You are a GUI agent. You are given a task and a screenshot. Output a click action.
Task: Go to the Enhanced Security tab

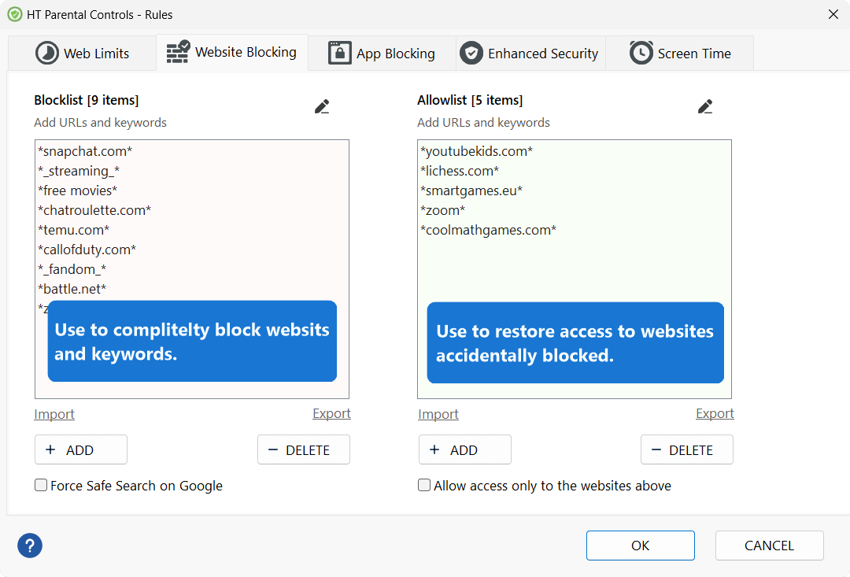[x=530, y=54]
